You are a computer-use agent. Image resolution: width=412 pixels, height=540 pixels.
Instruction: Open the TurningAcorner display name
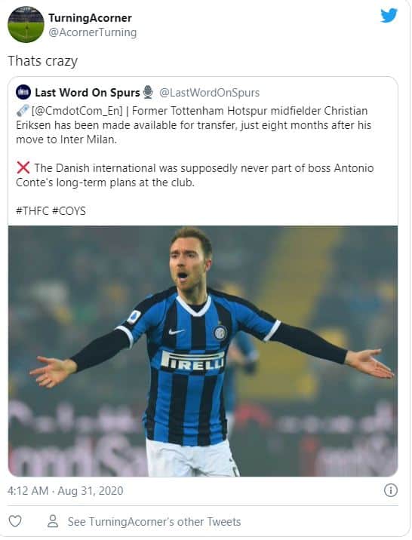coord(90,18)
